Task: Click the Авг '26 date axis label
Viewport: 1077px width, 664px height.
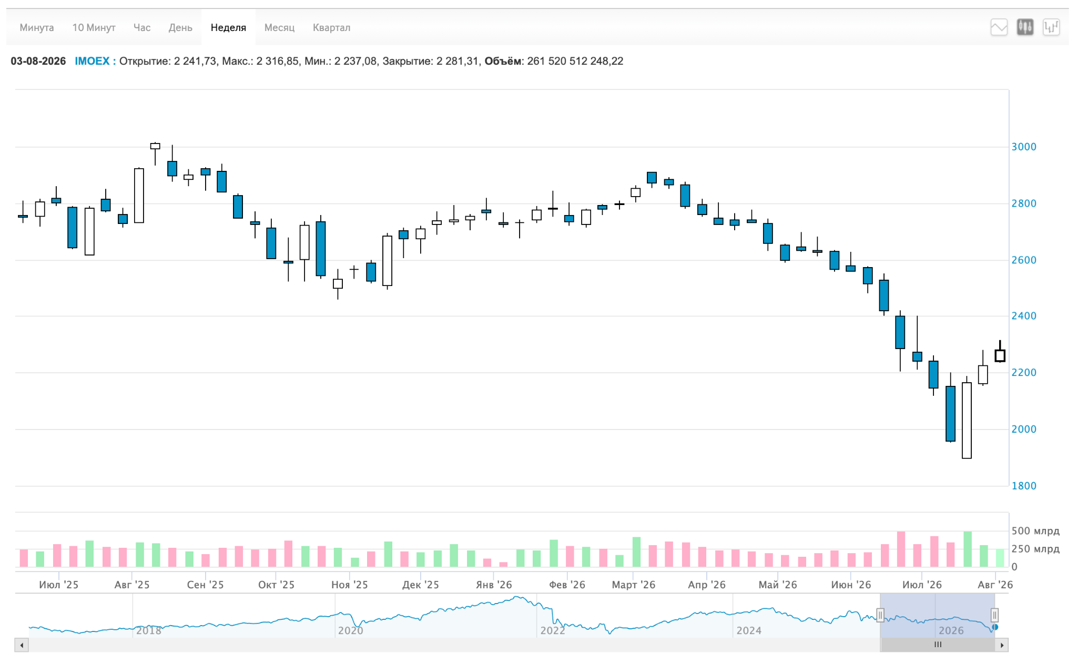Action: pyautogui.click(x=995, y=585)
